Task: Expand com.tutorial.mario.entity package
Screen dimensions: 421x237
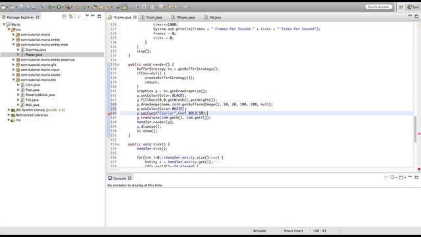Action: [x=14, y=39]
